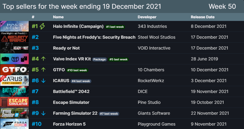Click the Week 50 label in header

[222, 7]
